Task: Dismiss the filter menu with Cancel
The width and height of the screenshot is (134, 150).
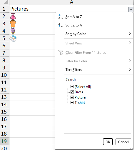Action: click(x=123, y=142)
